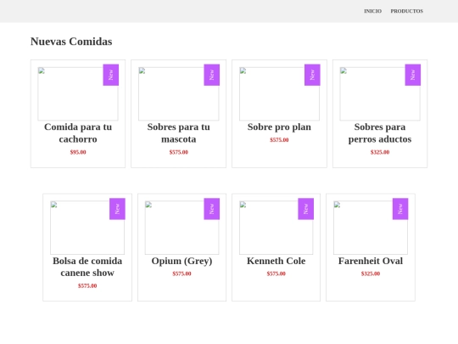
Task: Click the $575.00 price under Sobres para tu mascota
Action: [178, 152]
